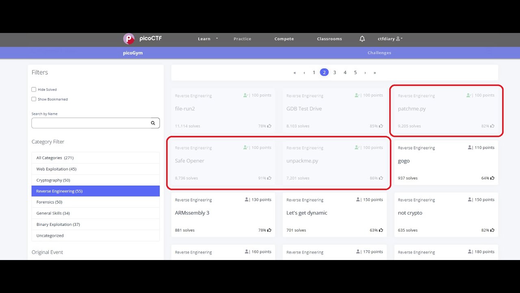Click thumbs-up icon on Let's get dynamic card
This screenshot has height=293, width=520.
coord(381,230)
